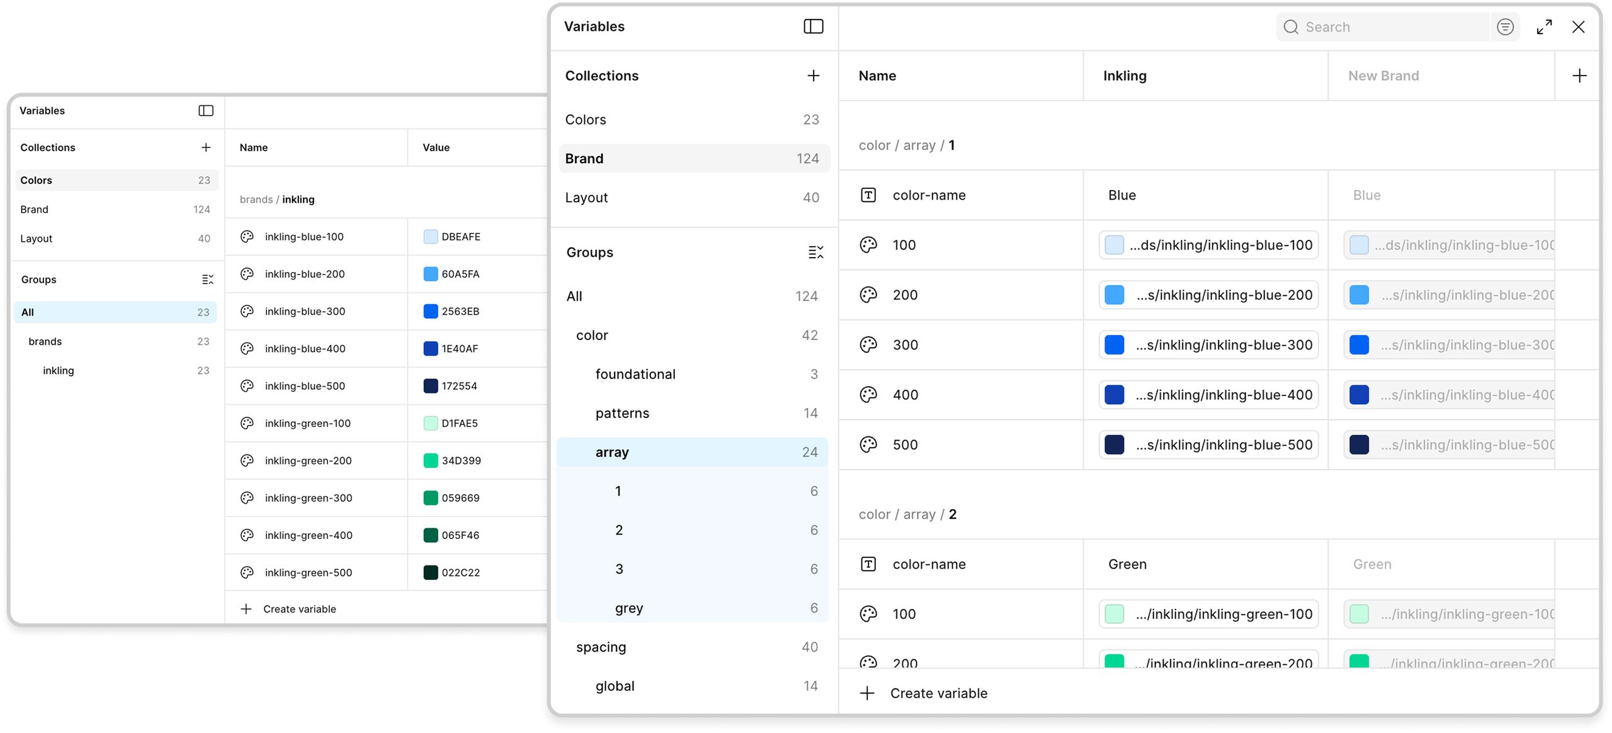Image resolution: width=1612 pixels, height=733 pixels.
Task: Add a collection in front window
Action: (x=813, y=76)
